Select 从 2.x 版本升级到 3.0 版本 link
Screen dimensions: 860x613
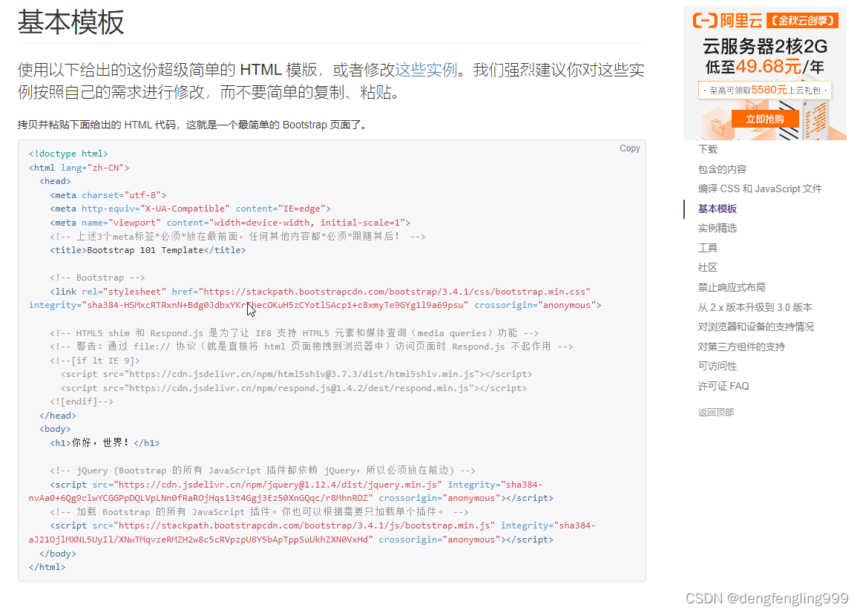[x=755, y=307]
